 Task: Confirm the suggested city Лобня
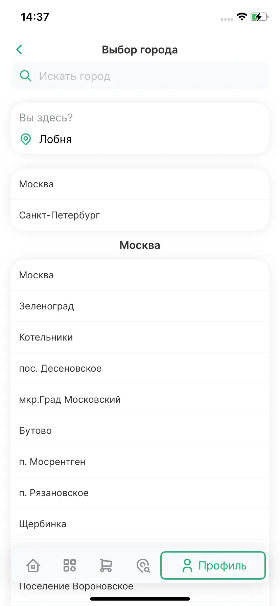coord(55,139)
